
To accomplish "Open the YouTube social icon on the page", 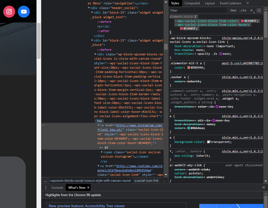I will pos(24,12).
